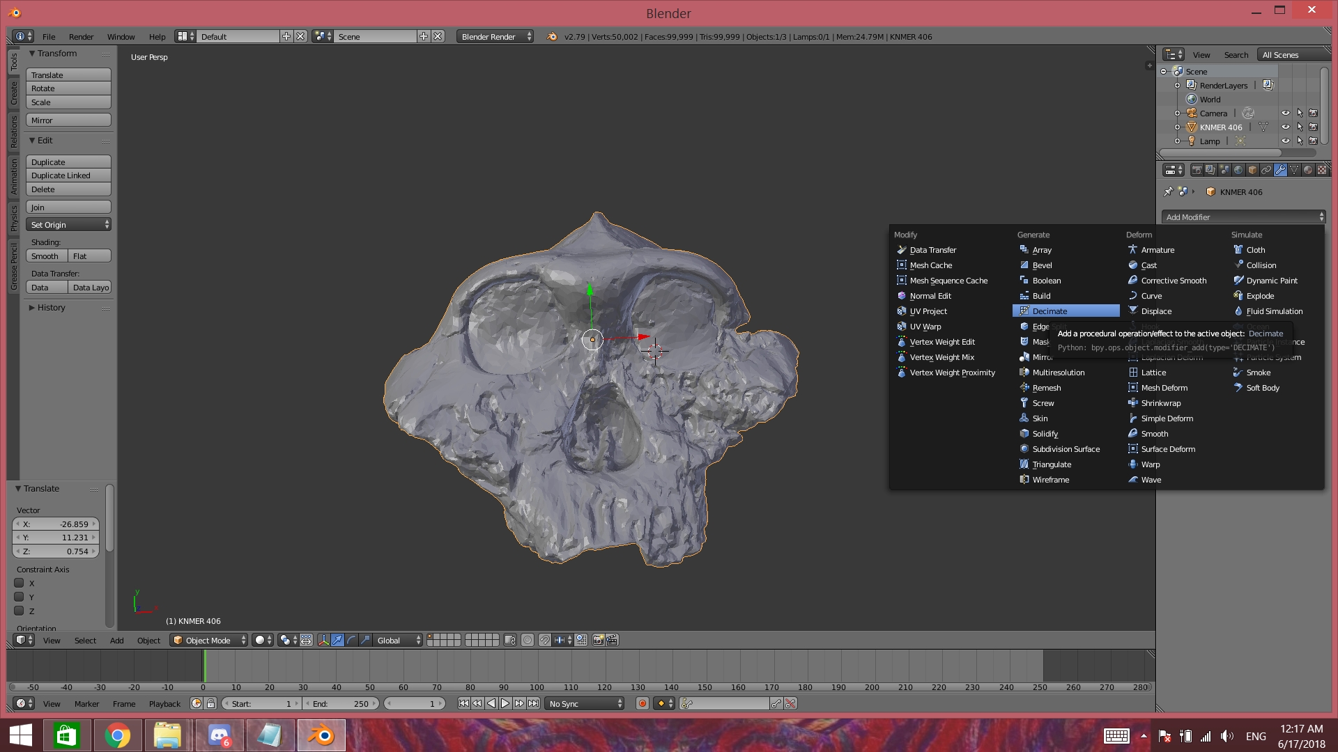Open the Render menu in the top bar

click(81, 37)
